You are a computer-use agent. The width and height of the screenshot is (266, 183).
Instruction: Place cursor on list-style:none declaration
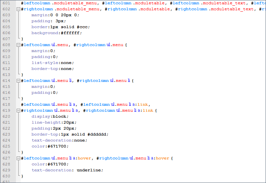[x=53, y=63]
